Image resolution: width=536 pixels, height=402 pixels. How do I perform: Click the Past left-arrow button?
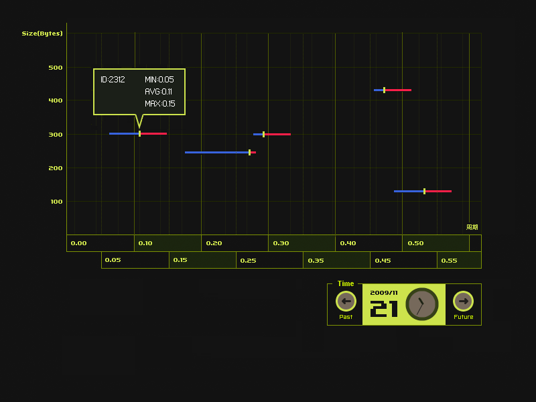pos(346,301)
